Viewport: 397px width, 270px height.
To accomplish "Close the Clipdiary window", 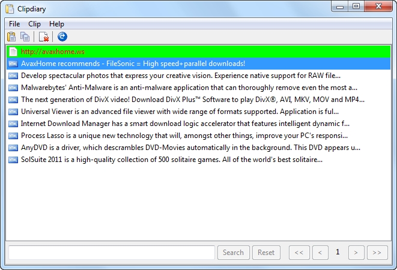I will tap(378, 7).
